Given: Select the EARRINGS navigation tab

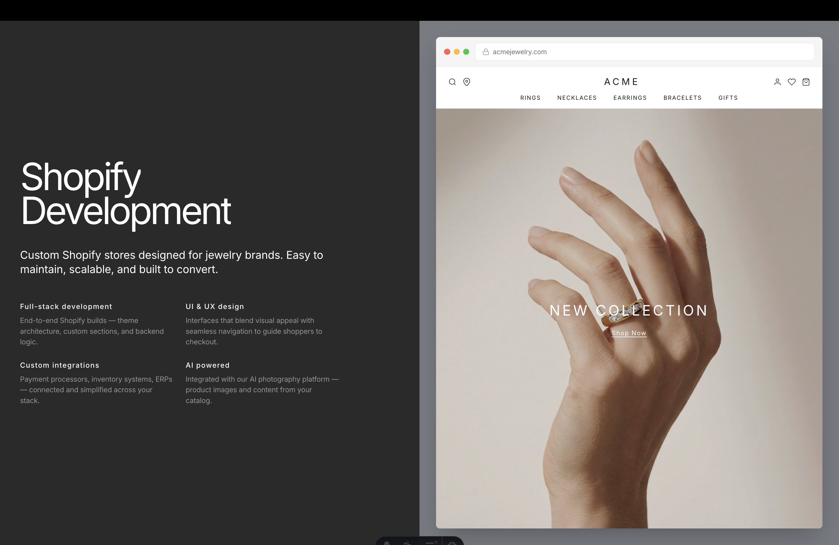Looking at the screenshot, I should tap(630, 98).
